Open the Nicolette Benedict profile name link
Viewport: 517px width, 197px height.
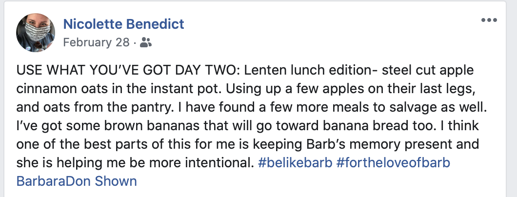coord(124,23)
